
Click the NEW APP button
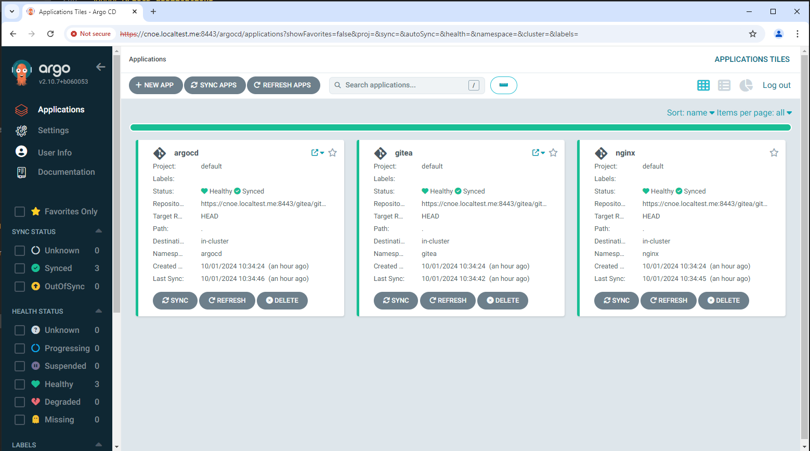tap(155, 85)
